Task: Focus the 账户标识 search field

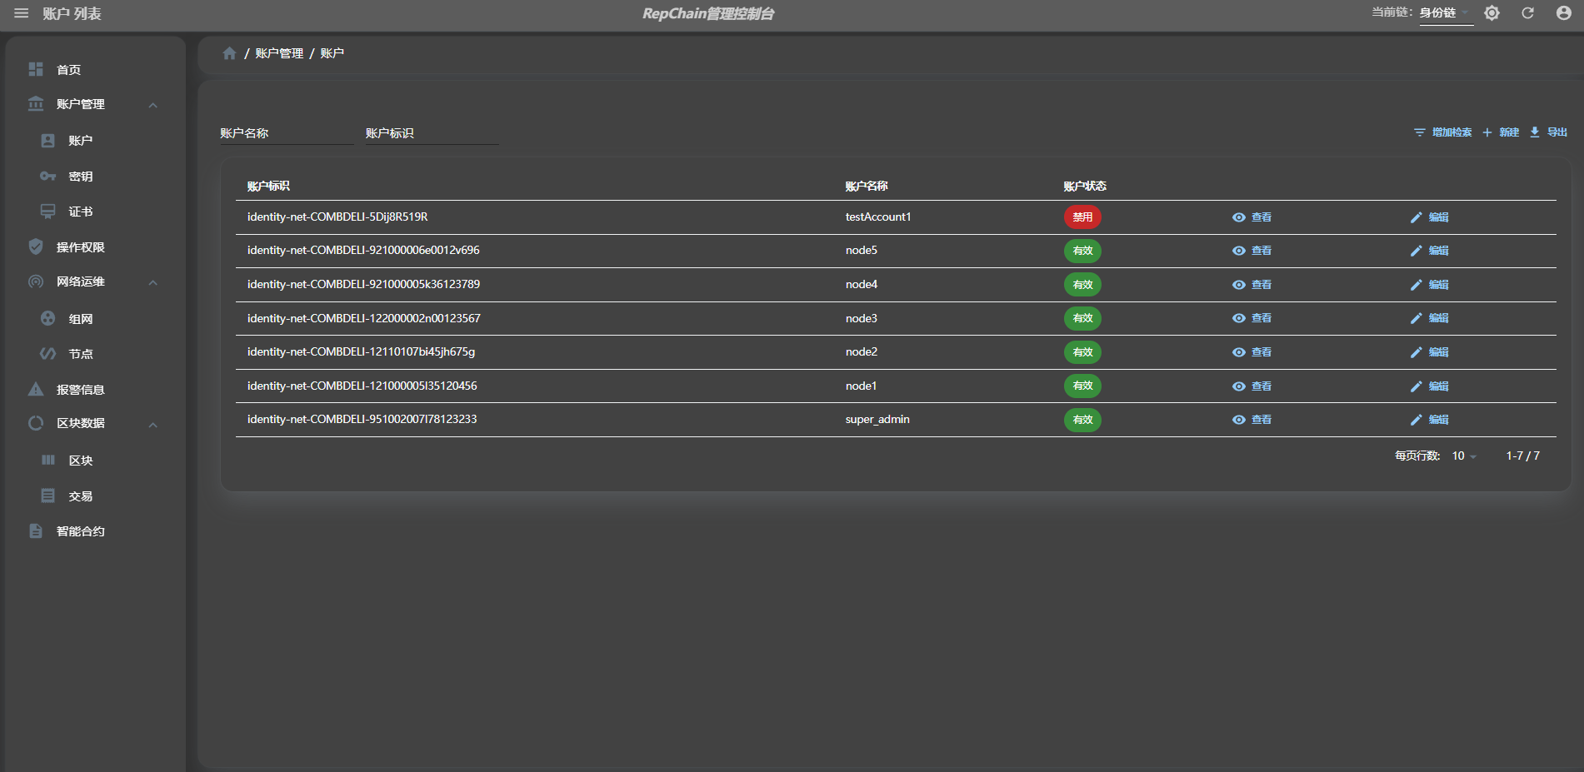Action: point(432,133)
